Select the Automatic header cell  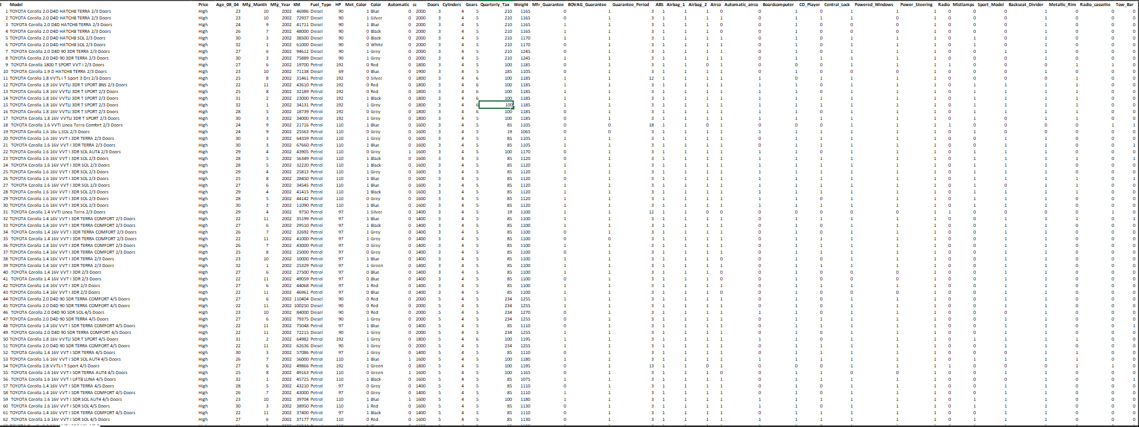pyautogui.click(x=399, y=4)
